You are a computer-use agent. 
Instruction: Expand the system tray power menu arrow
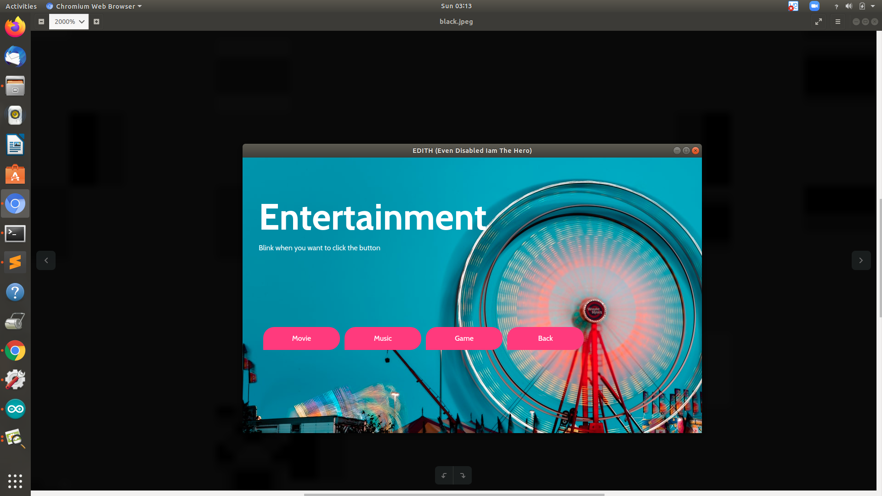pos(873,6)
